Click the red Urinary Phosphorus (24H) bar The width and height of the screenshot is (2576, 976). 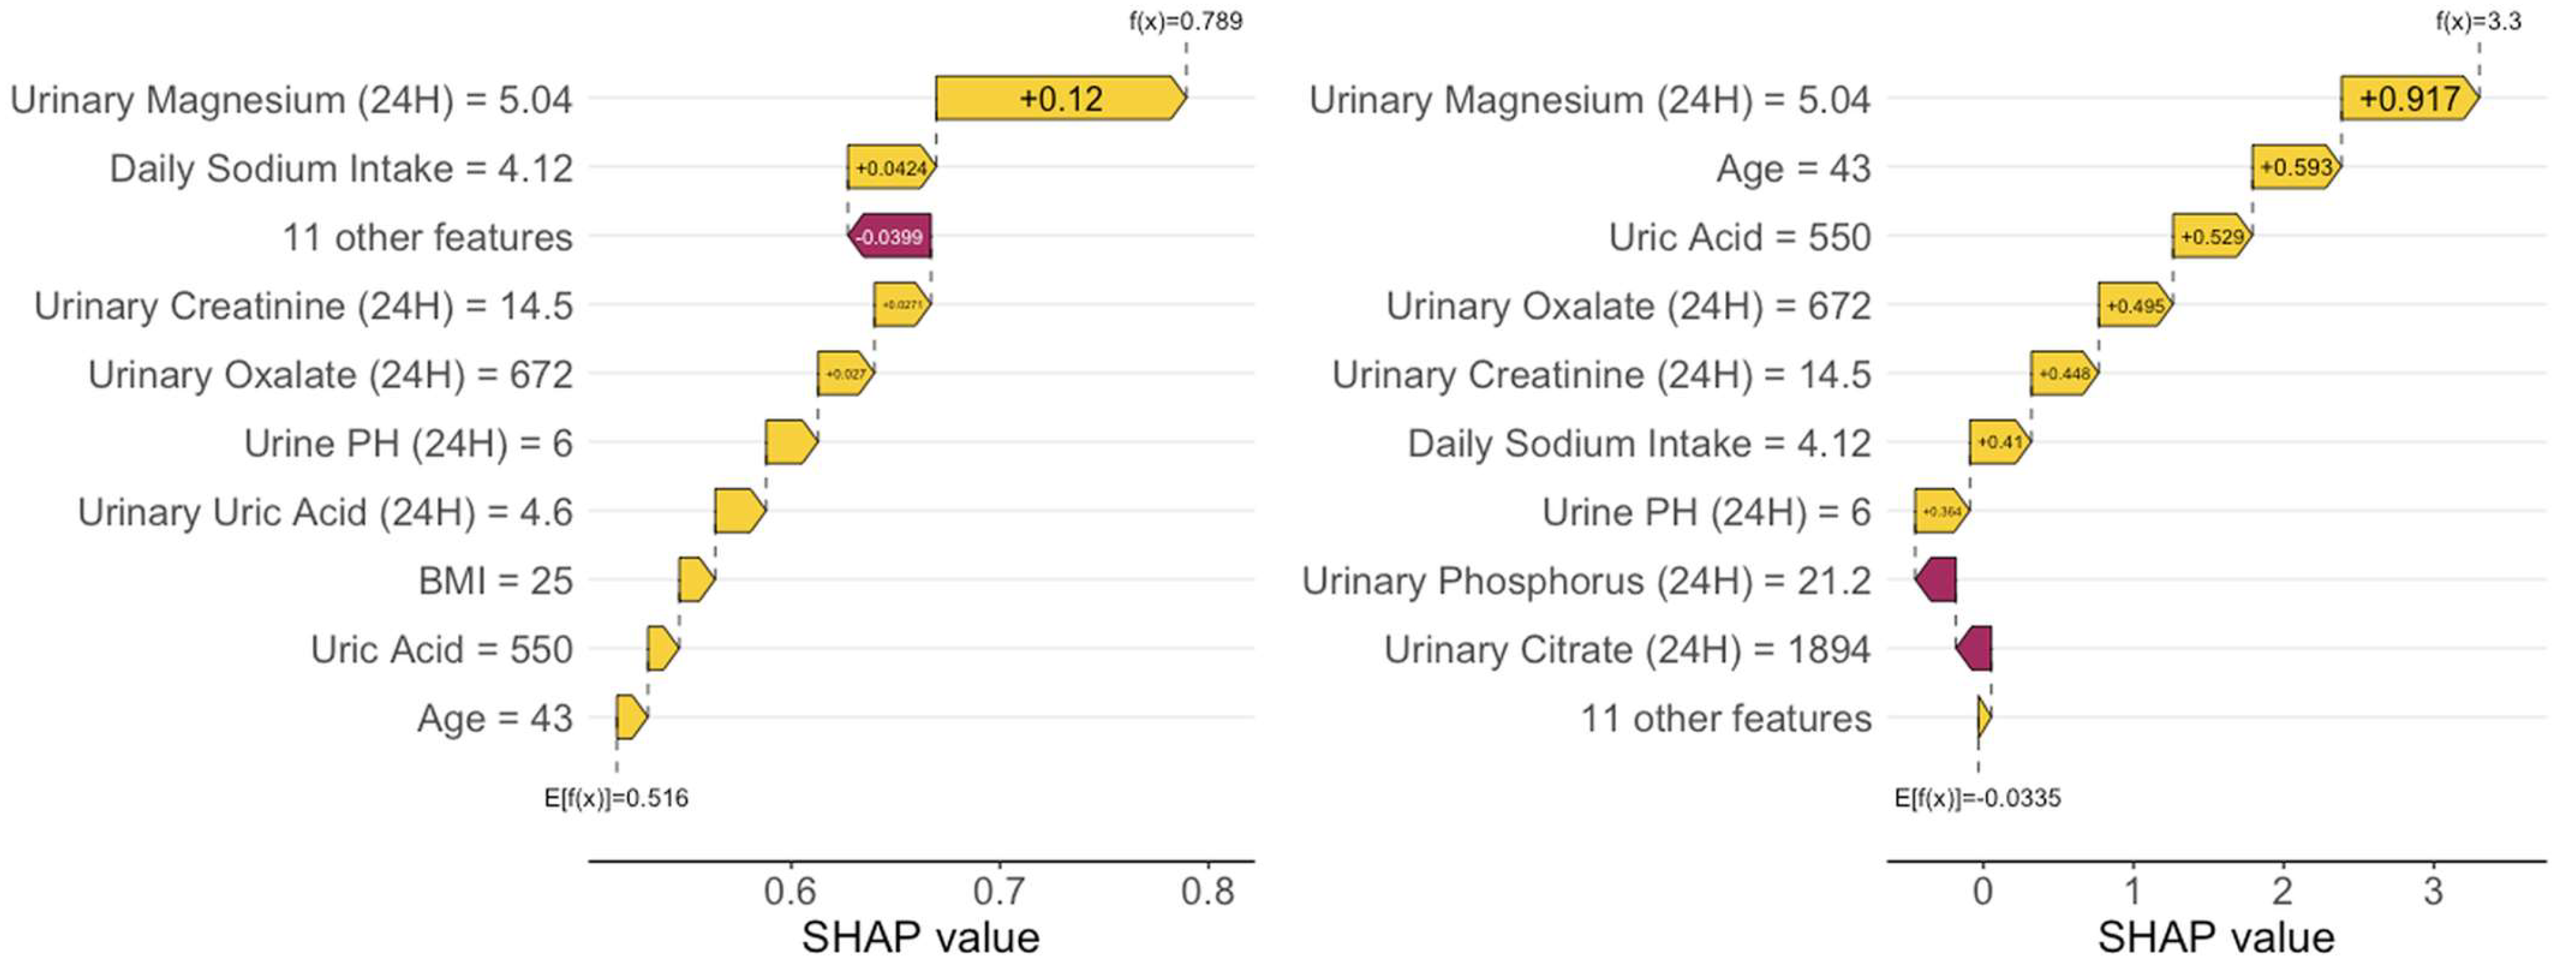1937,580
